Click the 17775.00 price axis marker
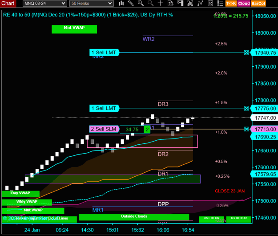The width and height of the screenshot is (278, 236). [264, 108]
